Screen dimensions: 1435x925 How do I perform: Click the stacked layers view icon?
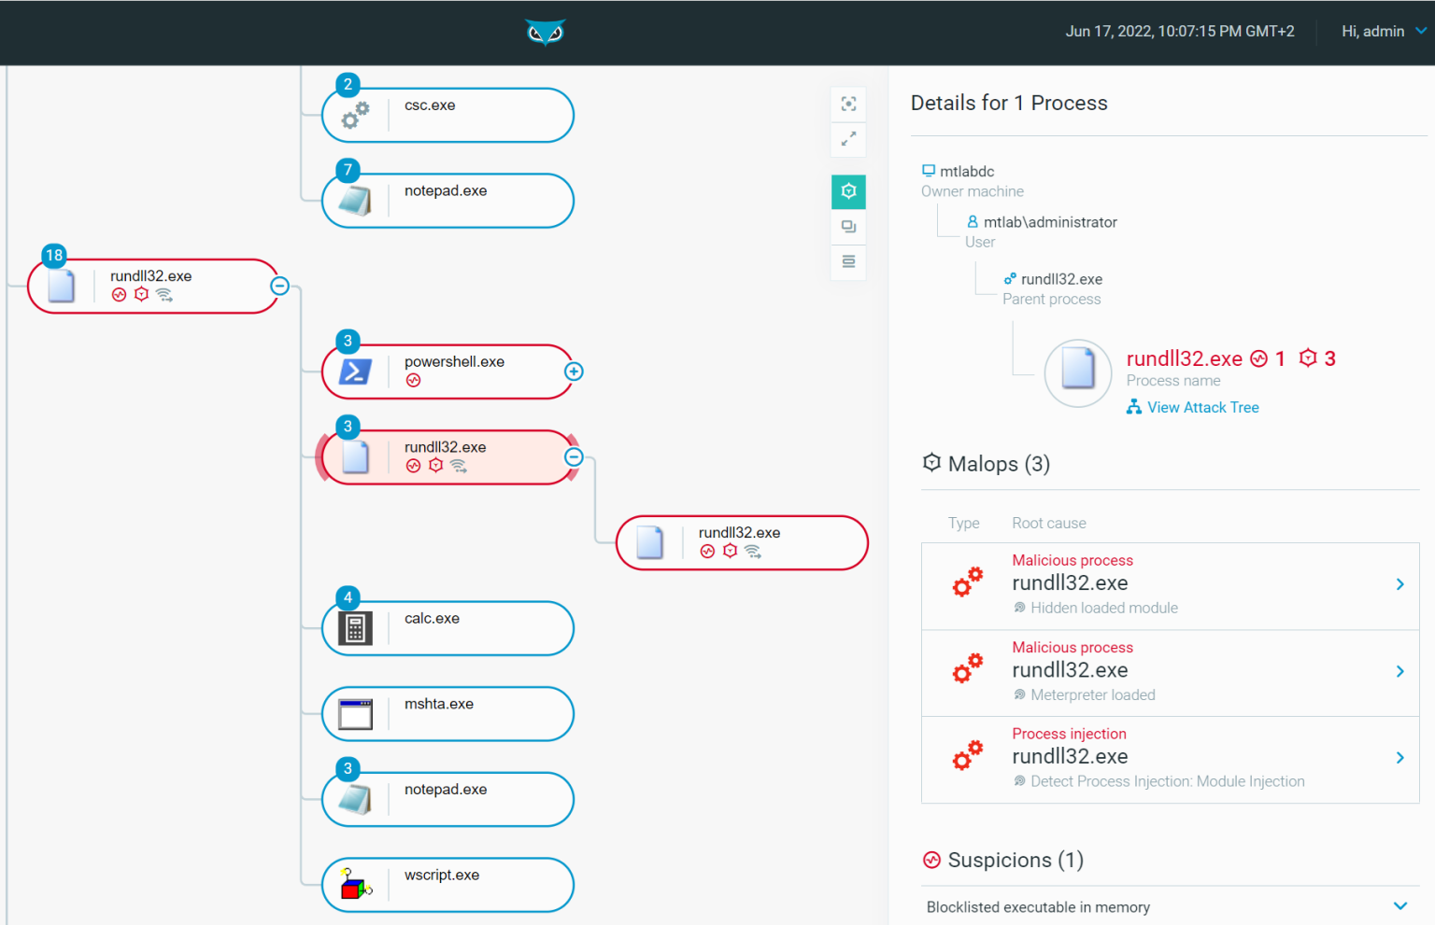click(x=847, y=226)
